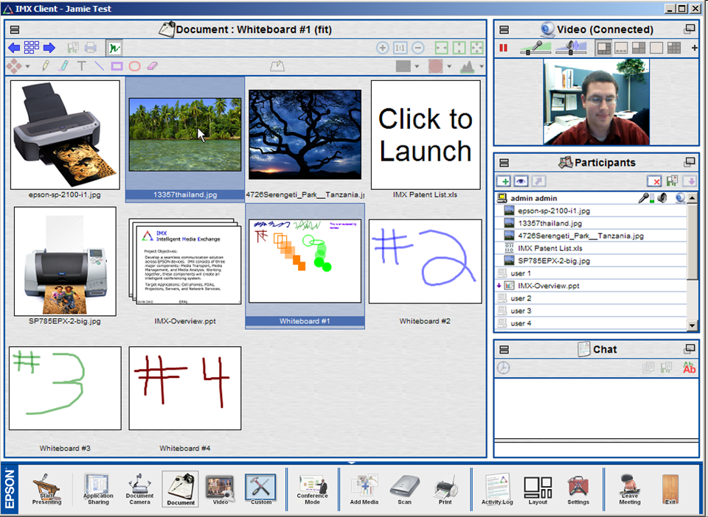Click Start Presenting button

[x=46, y=488]
